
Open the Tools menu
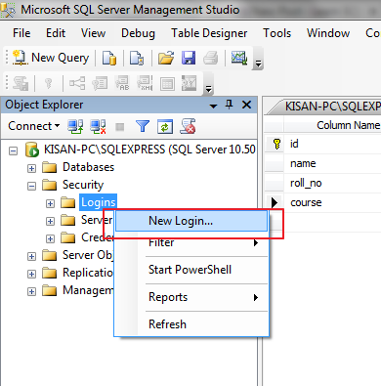point(277,33)
